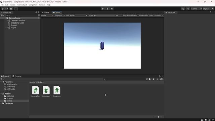Toggle the Hierarchy panel lock icon
The width and height of the screenshot is (215, 121).
tap(36, 12)
